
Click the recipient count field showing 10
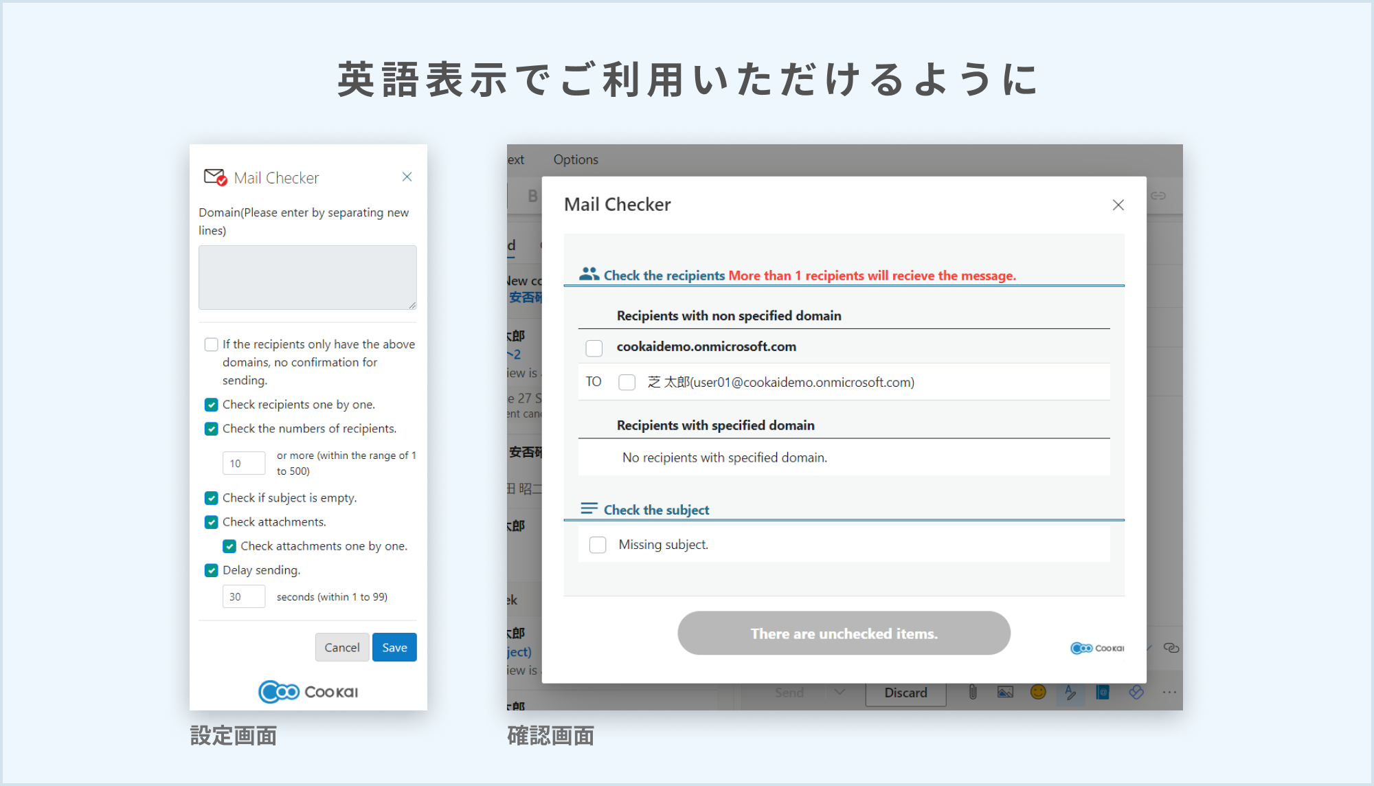point(244,463)
